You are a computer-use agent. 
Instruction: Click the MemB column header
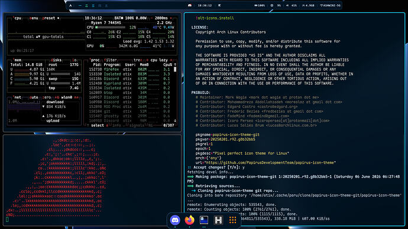(144, 65)
